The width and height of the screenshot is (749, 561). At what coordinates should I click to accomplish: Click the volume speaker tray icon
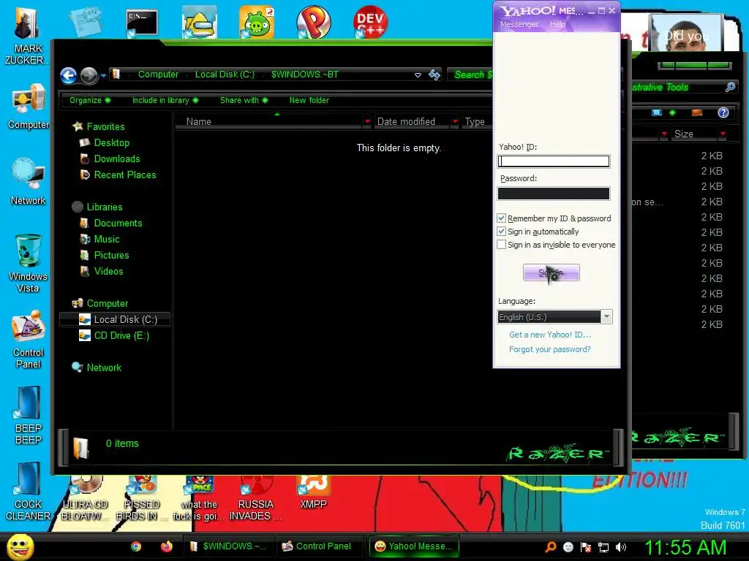click(621, 546)
